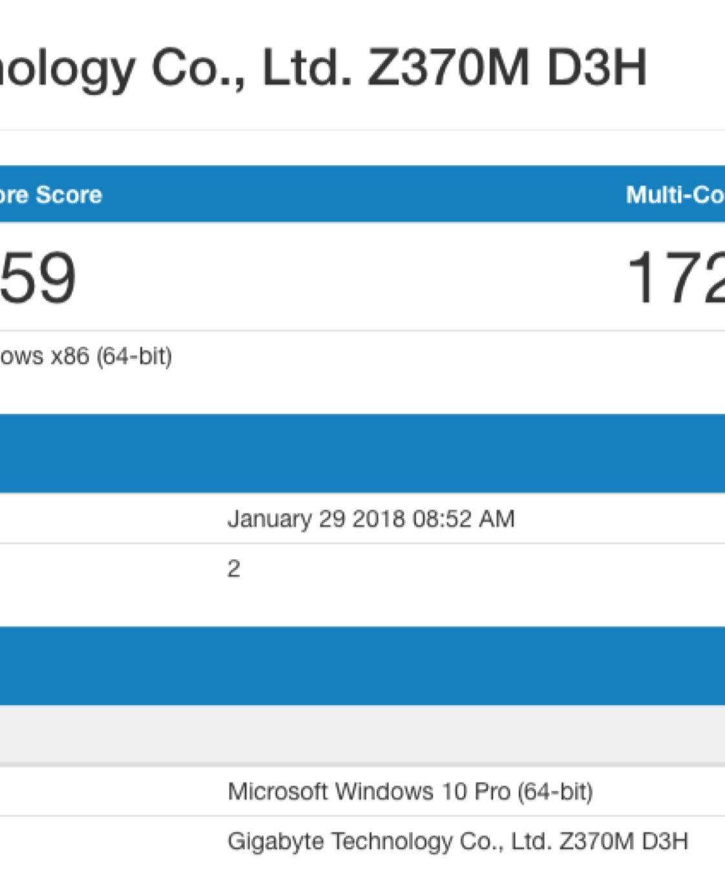The image size is (725, 870).
Task: Click the gray subheader row above Windows entry
Action: [x=362, y=734]
